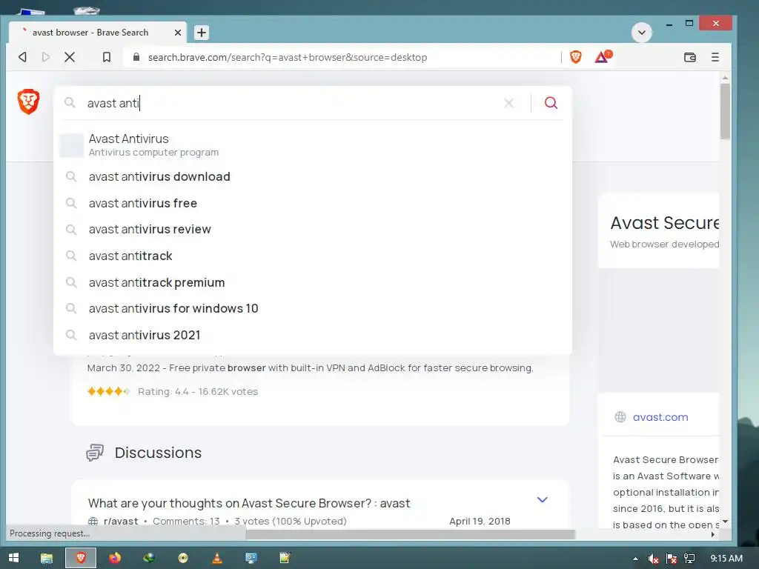759x569 pixels.
Task: Launch VLC media player from taskbar
Action: click(x=217, y=558)
